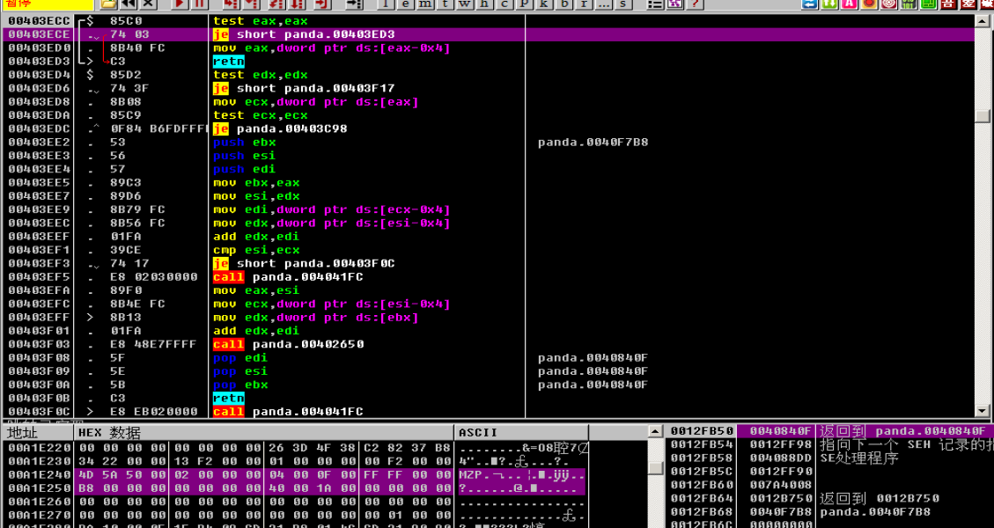Open Memory map with 'm' button
The height and width of the screenshot is (528, 994).
(425, 4)
